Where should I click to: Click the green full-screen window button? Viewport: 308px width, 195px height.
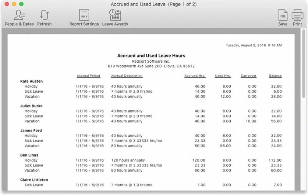pos(21,4)
